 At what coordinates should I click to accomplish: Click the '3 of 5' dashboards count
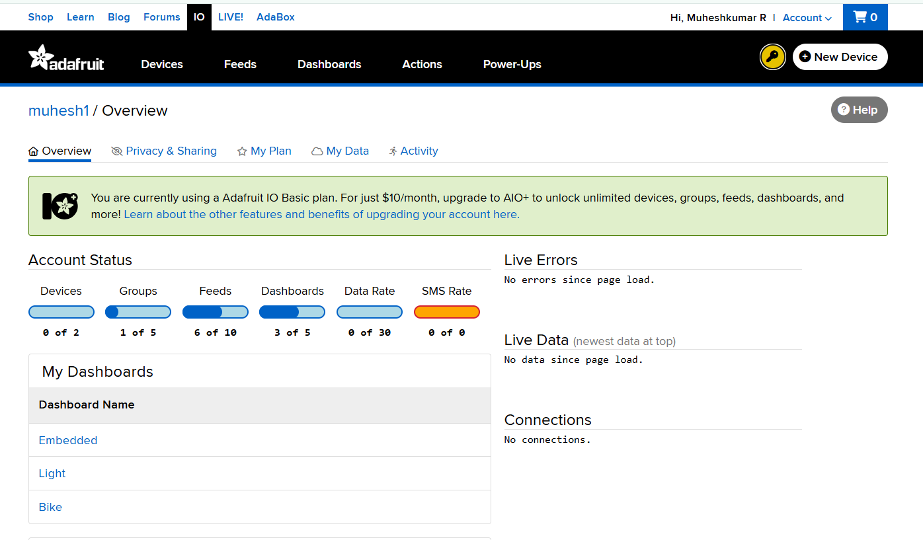pos(292,332)
